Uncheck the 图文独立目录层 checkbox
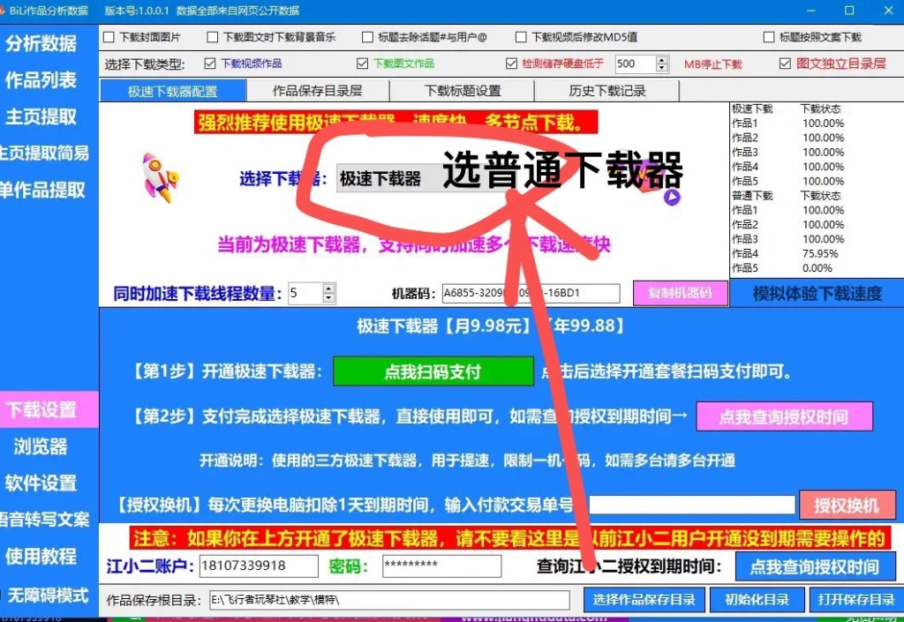The width and height of the screenshot is (904, 622). (785, 64)
